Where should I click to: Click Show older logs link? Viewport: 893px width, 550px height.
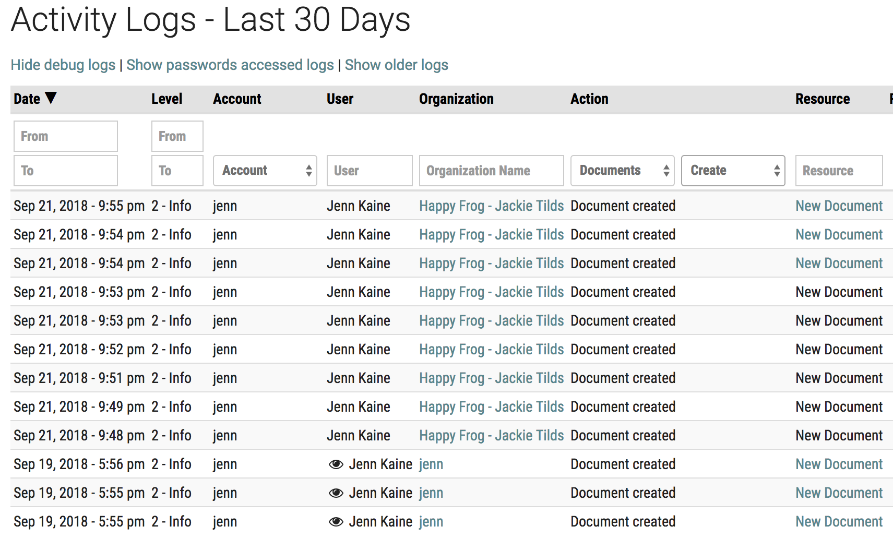(x=396, y=65)
